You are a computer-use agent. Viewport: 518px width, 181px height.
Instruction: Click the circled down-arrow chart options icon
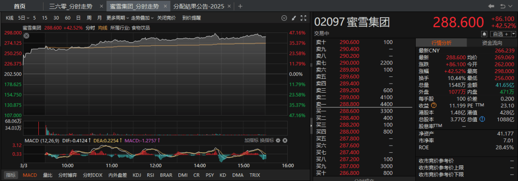pos(284,18)
